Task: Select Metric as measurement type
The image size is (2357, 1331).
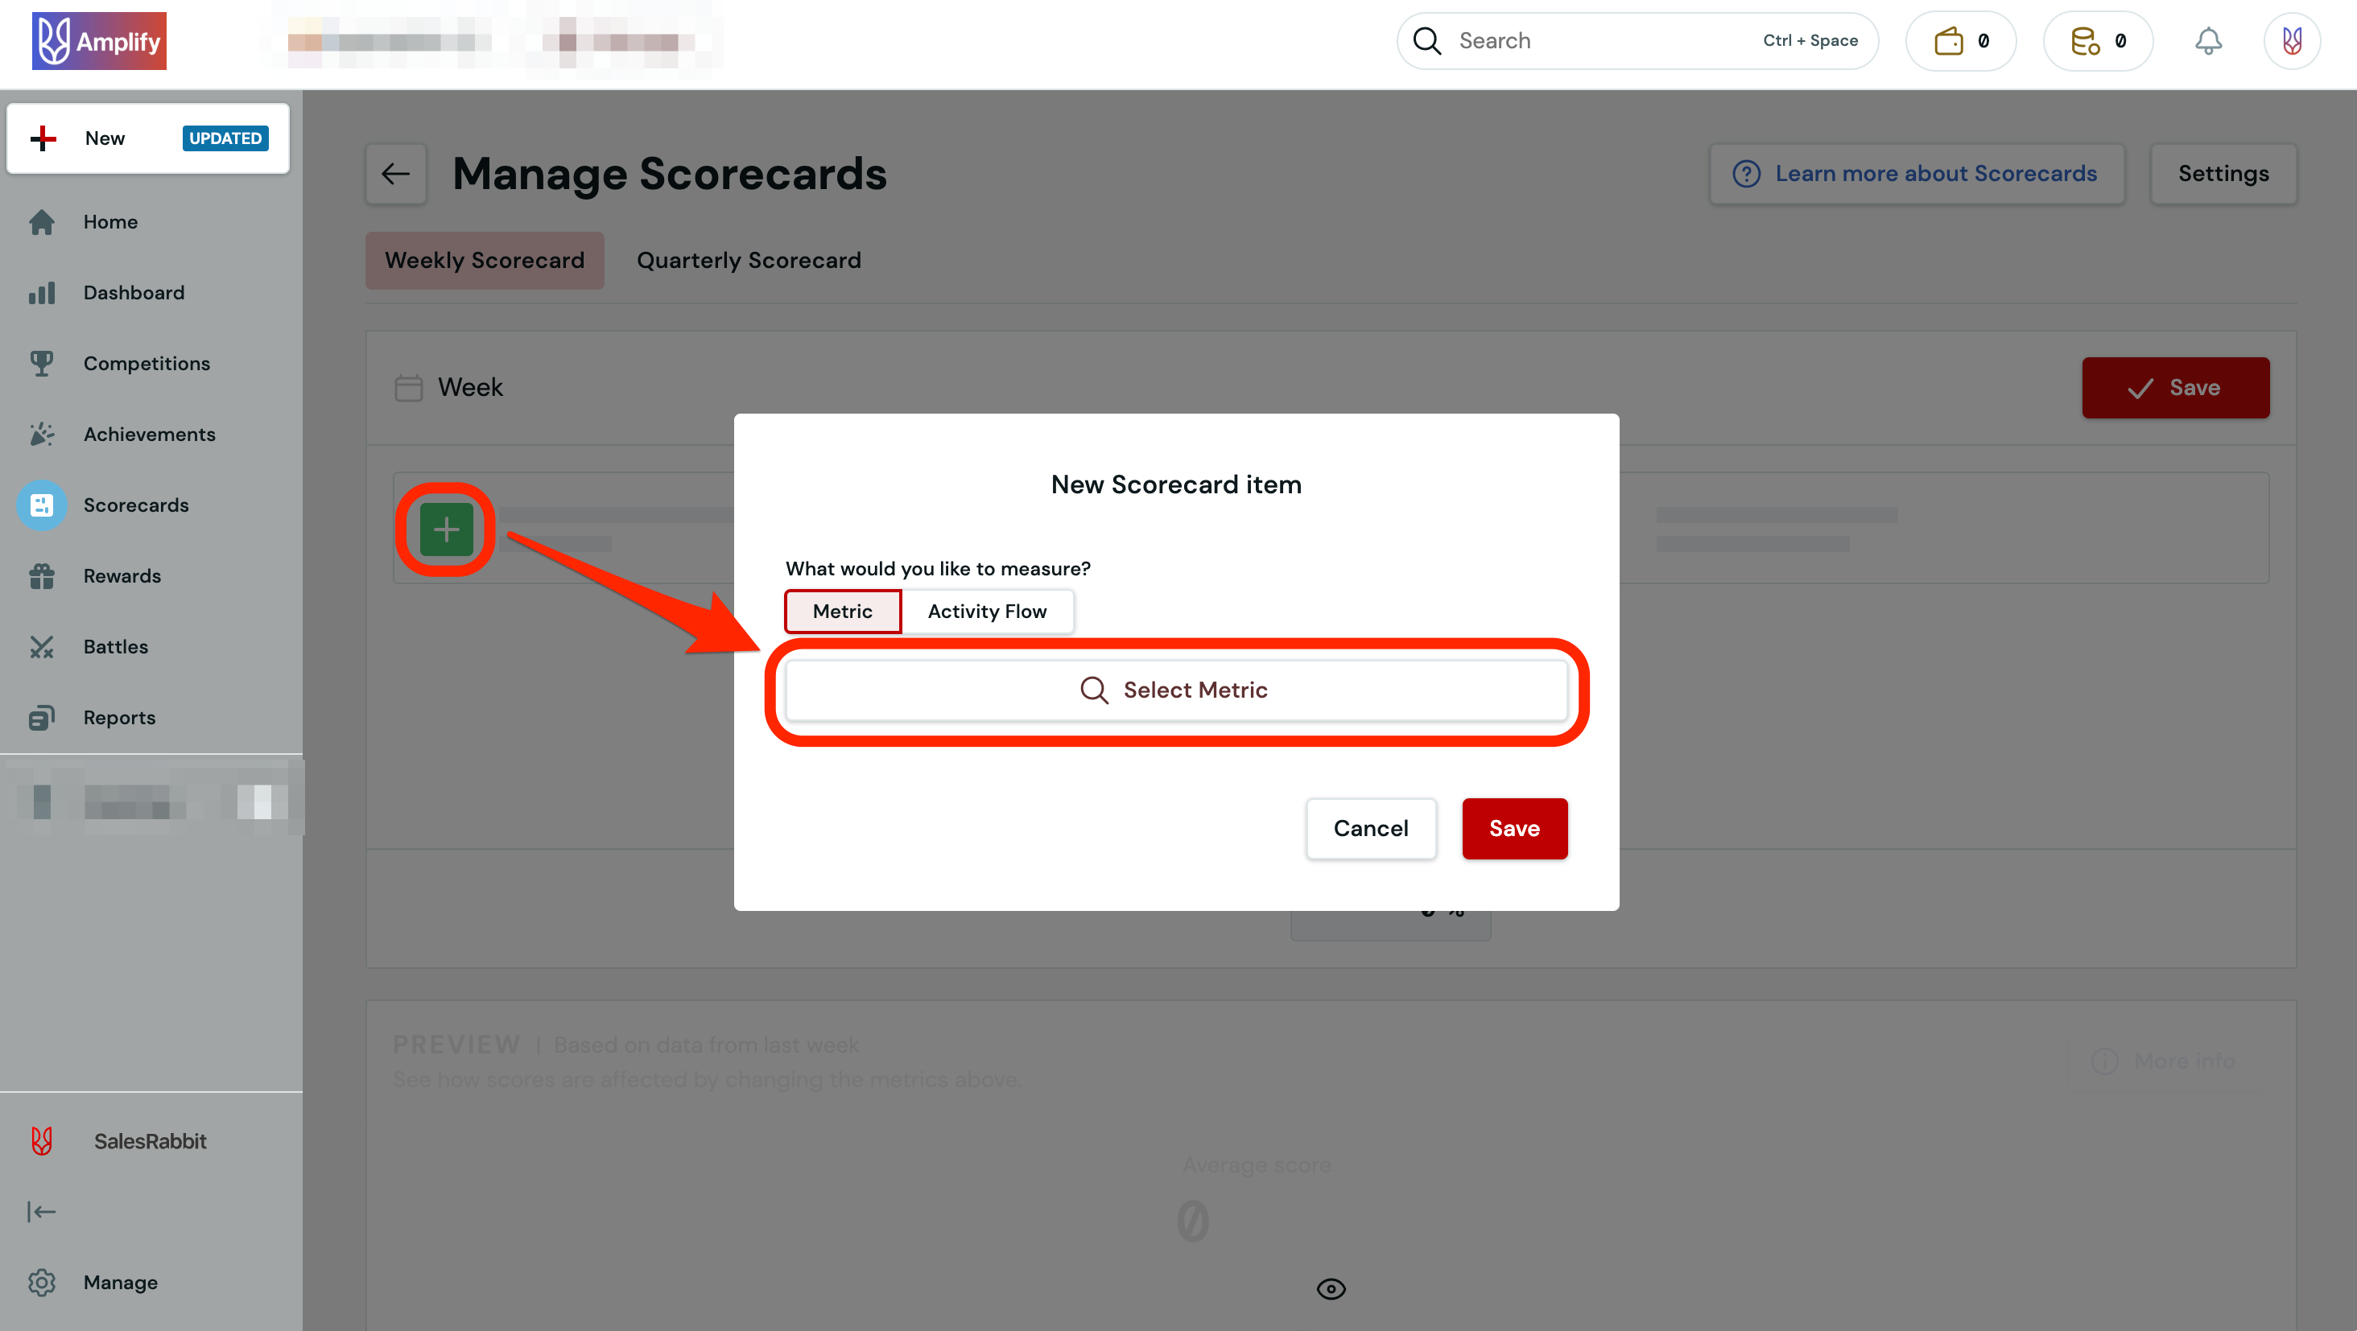Action: (842, 611)
